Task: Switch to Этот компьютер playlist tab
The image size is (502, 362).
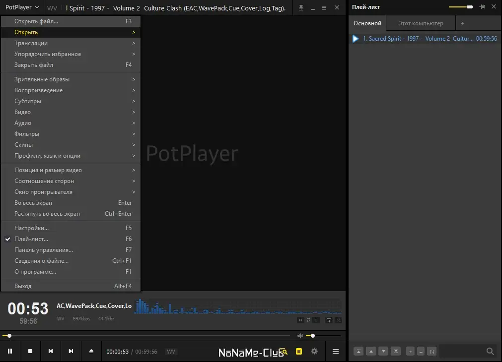Action: point(421,23)
